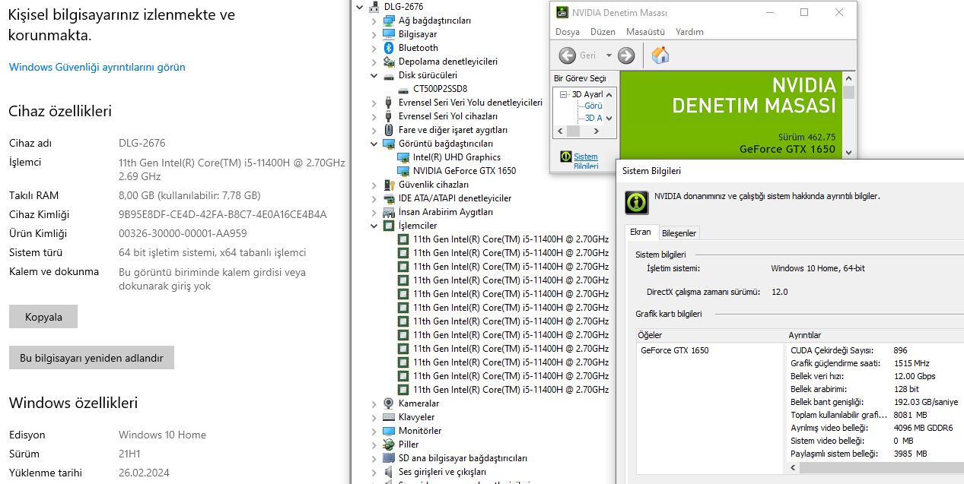
Task: Expand the İnsan Arabirim Aygıtları arrow
Action: [374, 212]
